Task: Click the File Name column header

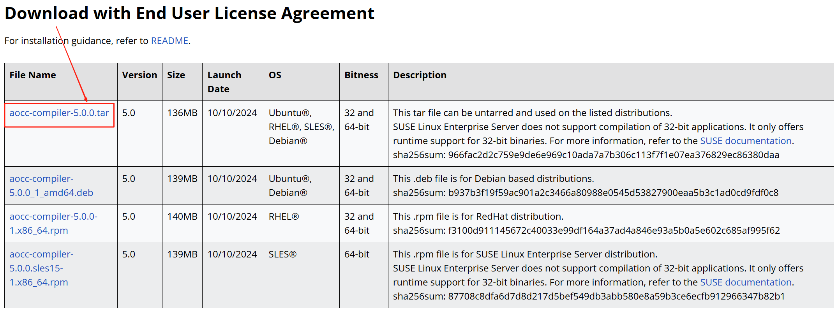Action: click(33, 75)
